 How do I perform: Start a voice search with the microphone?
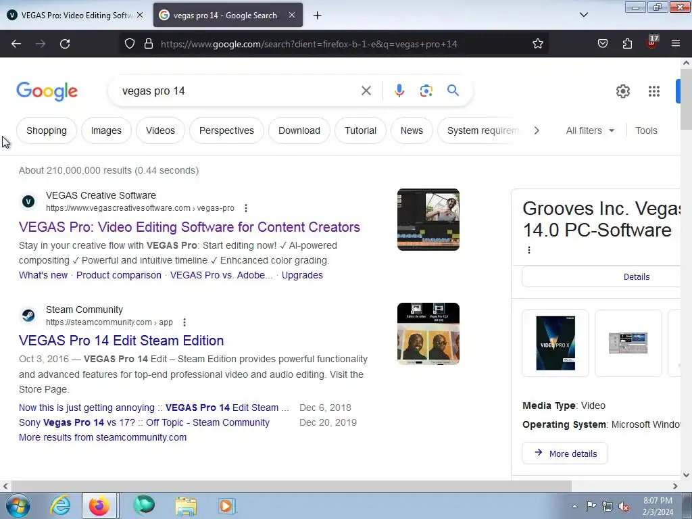pyautogui.click(x=399, y=91)
